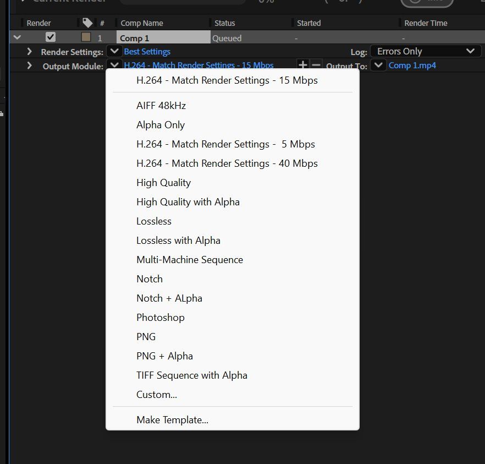Add an output module with plus icon
Screen dimensions: 485x464
[x=302, y=65]
